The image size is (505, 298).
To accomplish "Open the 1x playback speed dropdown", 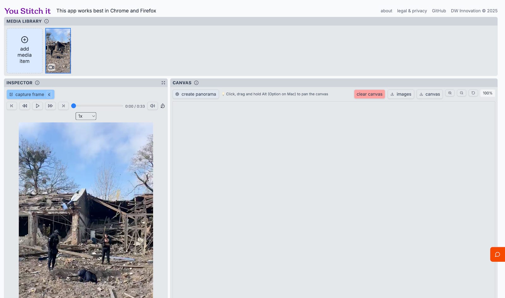I will coord(86,116).
